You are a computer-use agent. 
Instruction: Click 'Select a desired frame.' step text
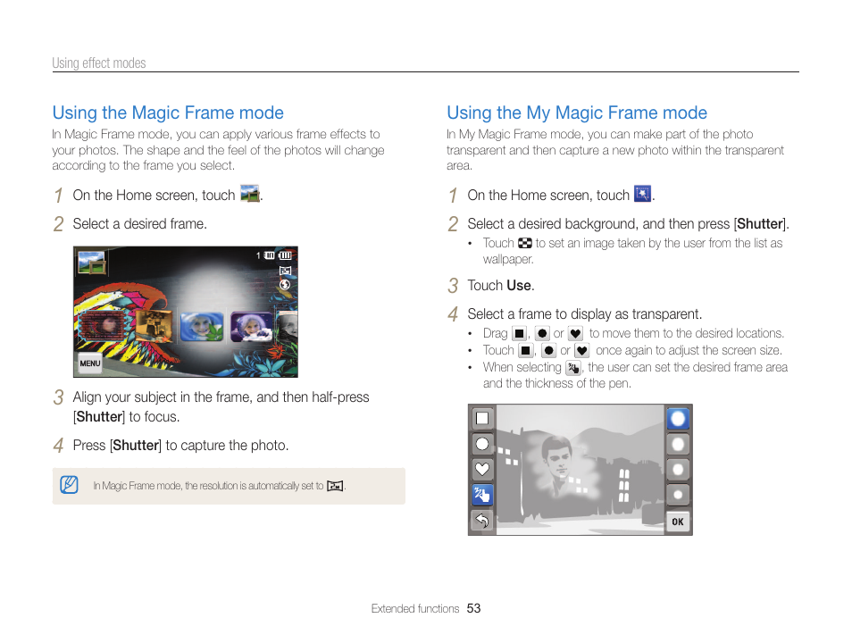pyautogui.click(x=139, y=224)
